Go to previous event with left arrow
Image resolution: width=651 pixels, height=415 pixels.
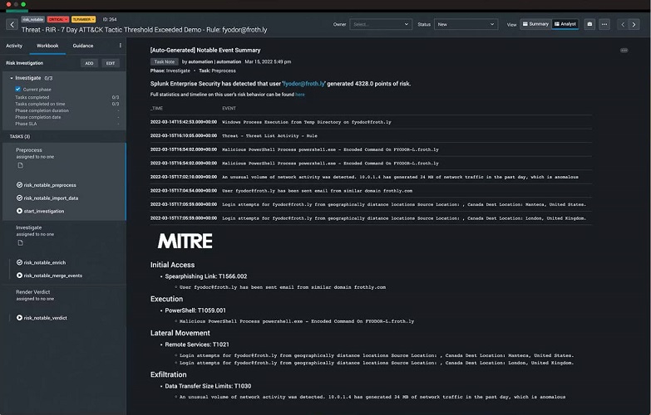click(x=623, y=24)
